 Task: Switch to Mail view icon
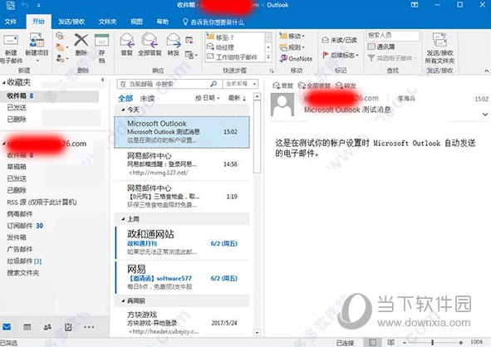[x=7, y=327]
